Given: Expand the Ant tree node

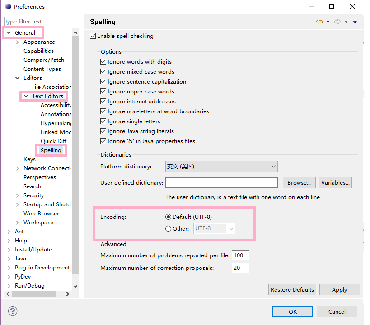Looking at the screenshot, I should (9, 232).
